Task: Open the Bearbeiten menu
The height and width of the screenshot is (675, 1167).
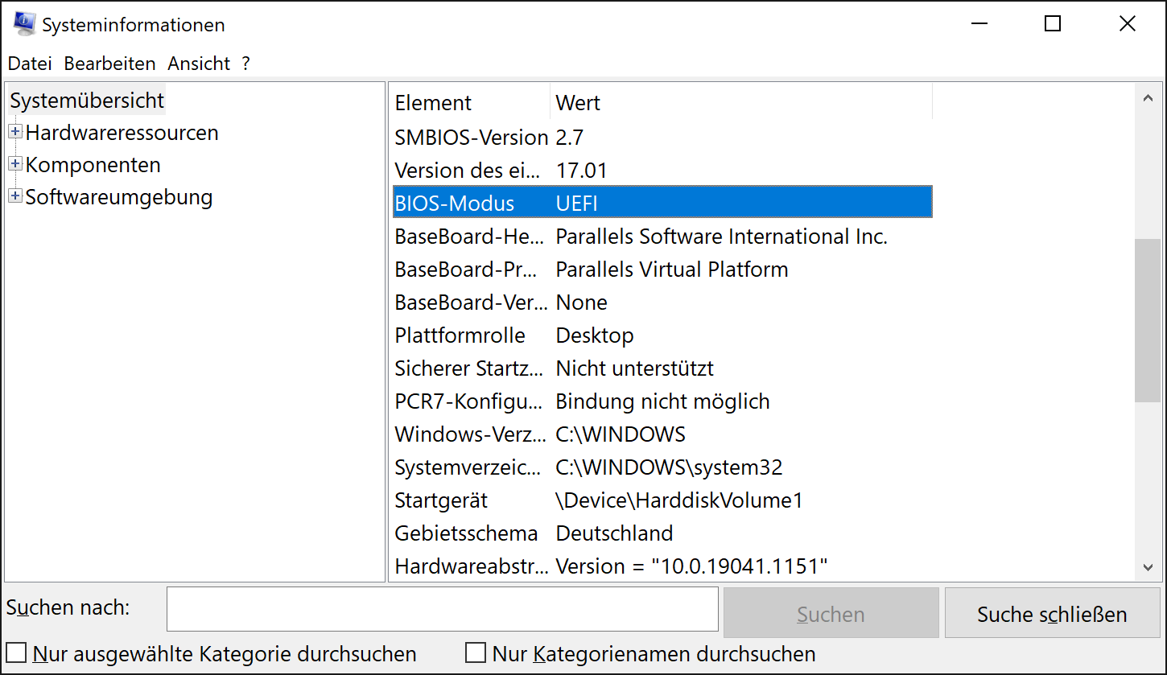Action: (x=109, y=63)
